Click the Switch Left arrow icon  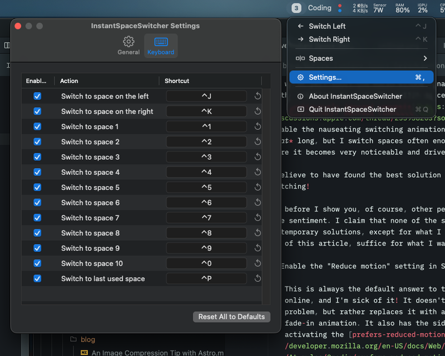click(301, 26)
